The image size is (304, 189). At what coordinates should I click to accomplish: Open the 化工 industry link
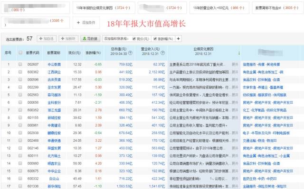246,110
